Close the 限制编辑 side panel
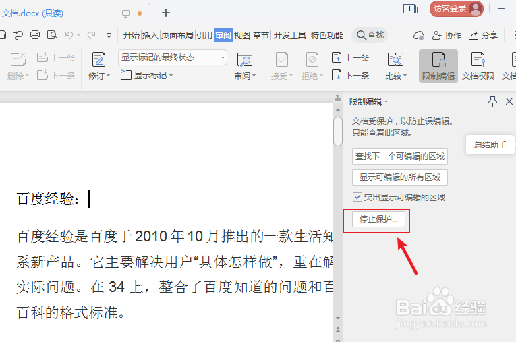 509,101
